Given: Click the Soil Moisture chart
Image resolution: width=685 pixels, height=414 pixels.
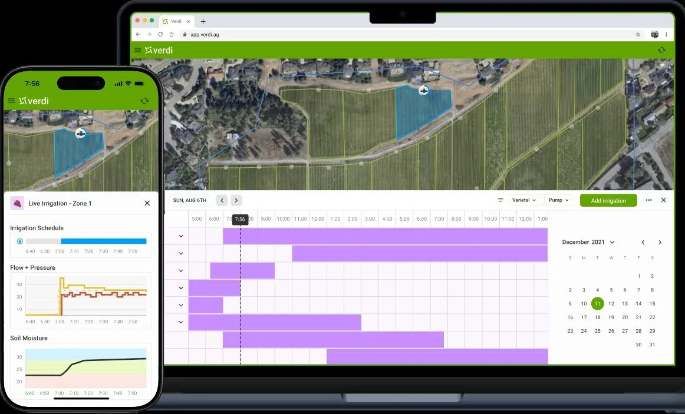Looking at the screenshot, I should pos(81,370).
